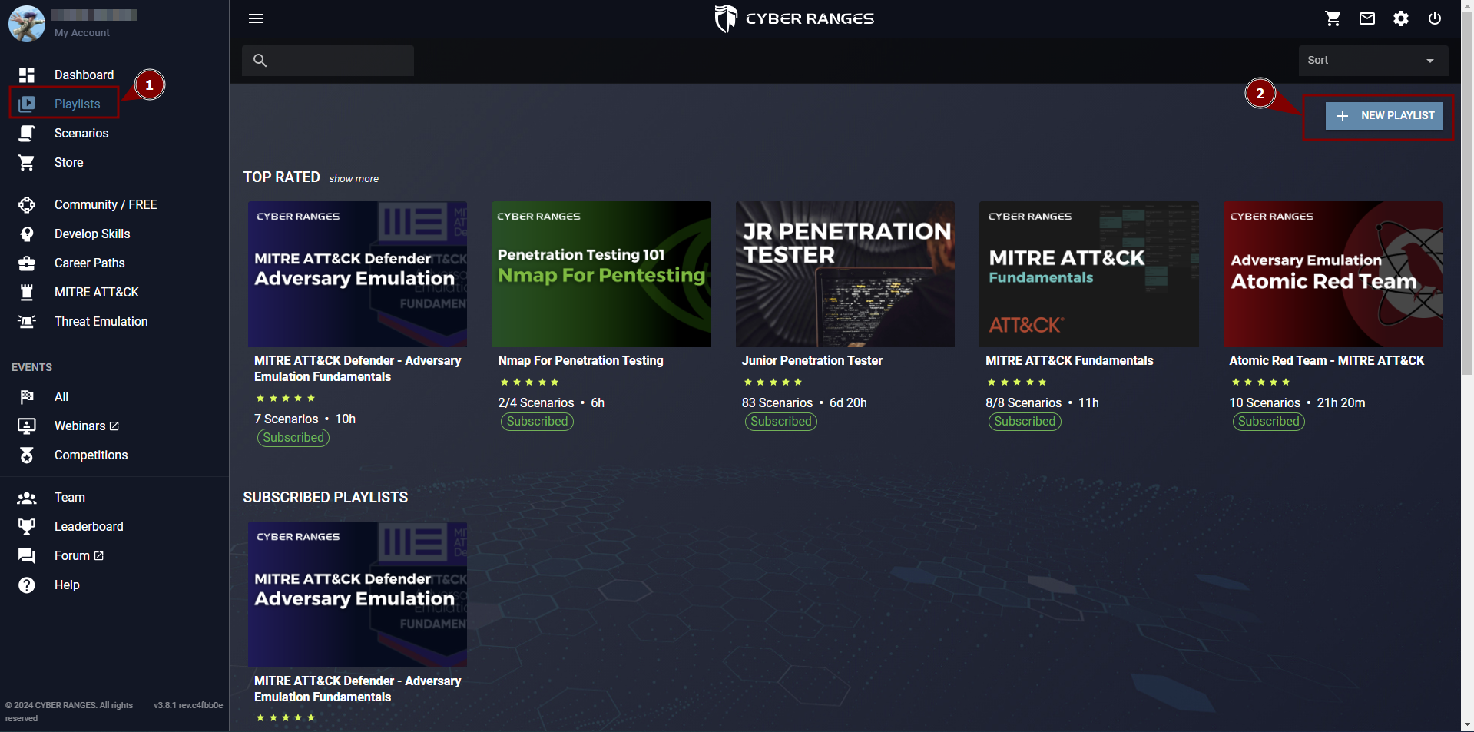
Task: Click the user avatar for My Account
Action: 27,23
